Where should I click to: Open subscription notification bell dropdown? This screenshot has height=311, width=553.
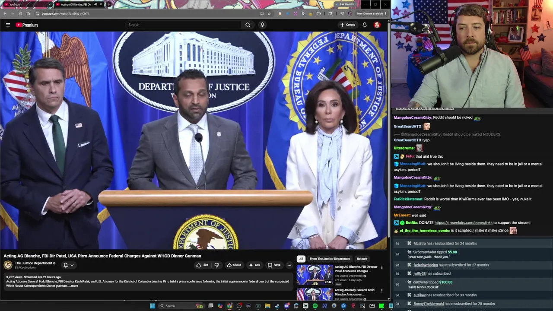point(68,265)
